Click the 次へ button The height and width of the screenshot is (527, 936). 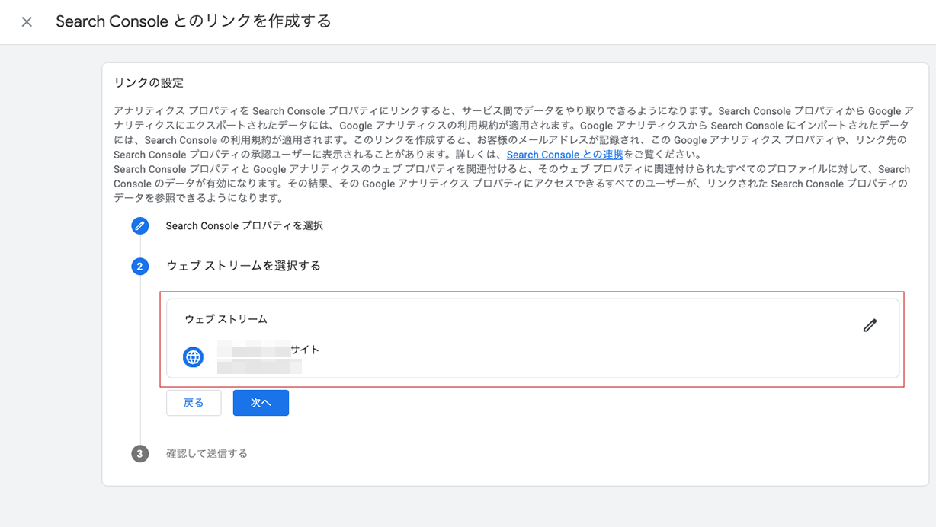coord(261,403)
